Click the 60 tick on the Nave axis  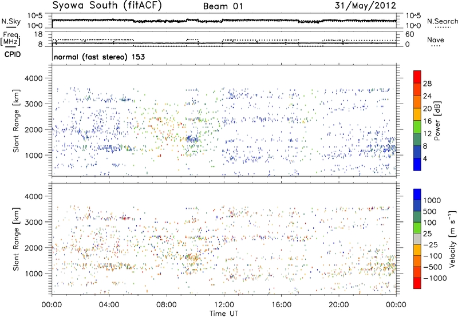[409, 34]
